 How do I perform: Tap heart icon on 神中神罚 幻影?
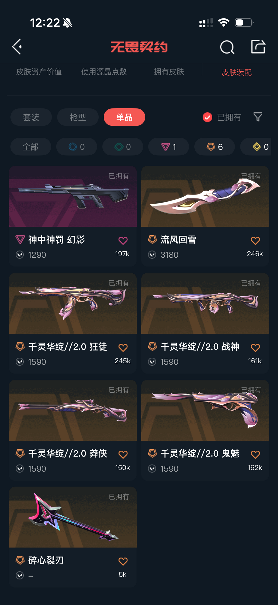123,240
